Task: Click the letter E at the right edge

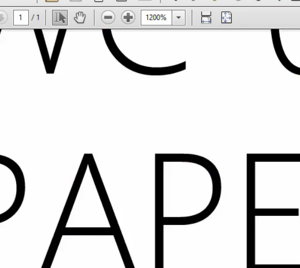Action: click(x=273, y=211)
